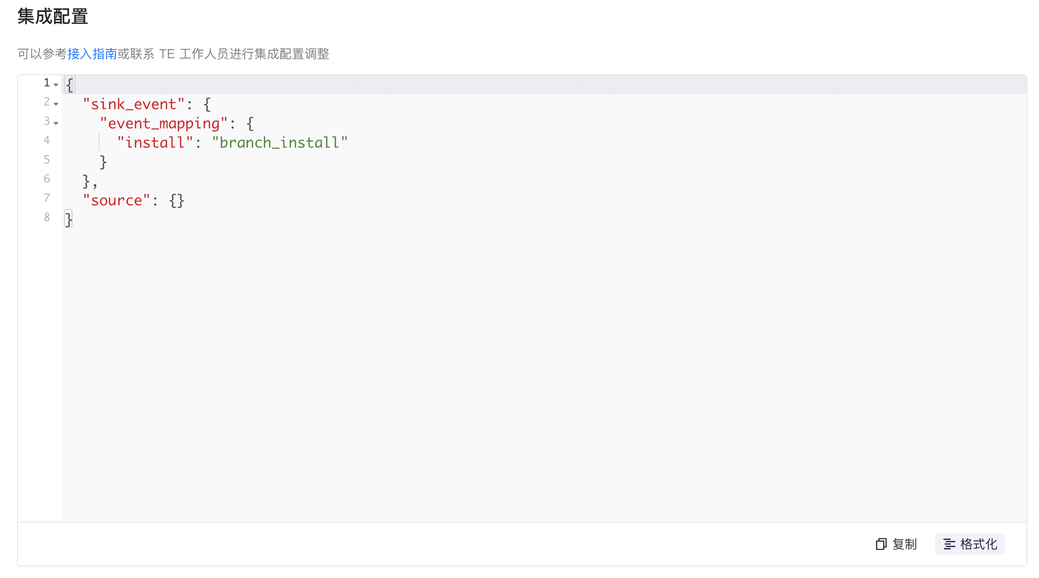Click the empty braces after "source"

coord(177,200)
